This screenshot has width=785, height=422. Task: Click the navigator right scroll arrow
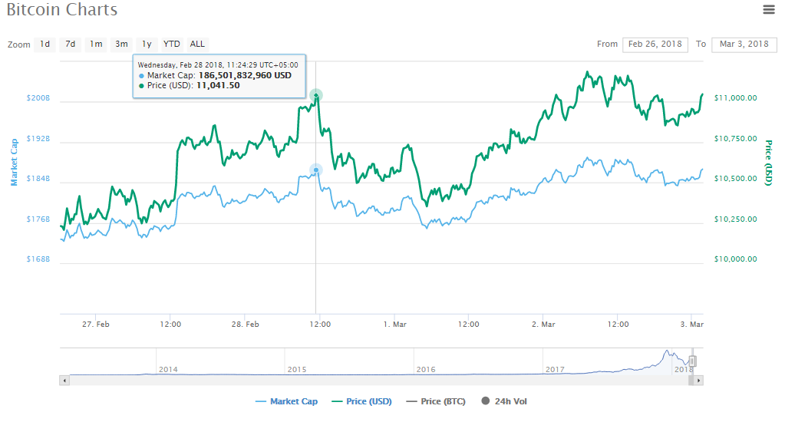[x=699, y=380]
